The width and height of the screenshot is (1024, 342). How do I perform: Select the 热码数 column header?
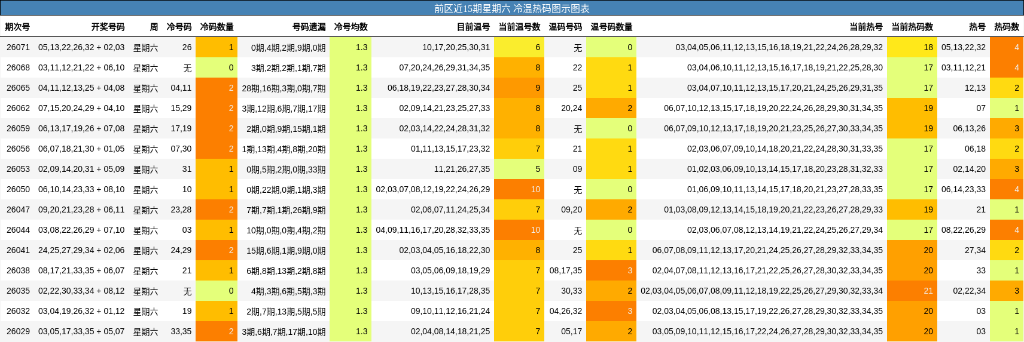click(1007, 27)
